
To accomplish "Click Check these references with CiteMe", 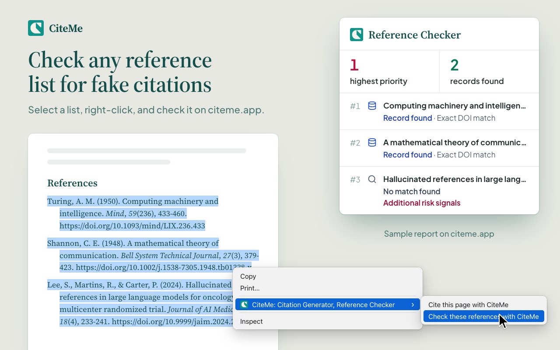I will pyautogui.click(x=484, y=316).
